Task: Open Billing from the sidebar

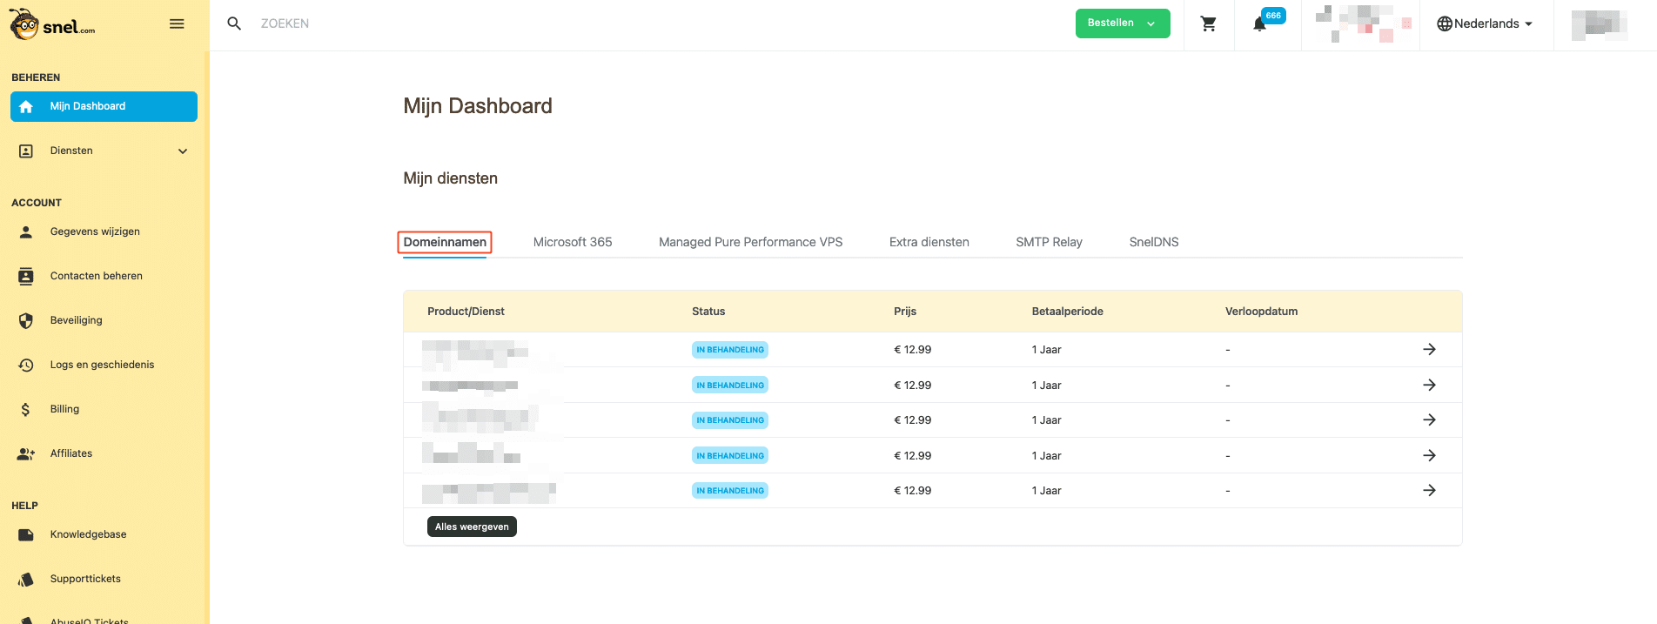Action: coord(64,409)
